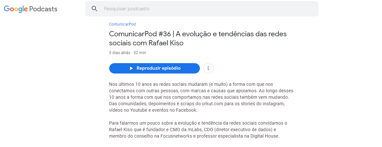This screenshot has height=147, width=382.
Task: Click the play triangle icon inside the blue button
Action: pos(131,68)
